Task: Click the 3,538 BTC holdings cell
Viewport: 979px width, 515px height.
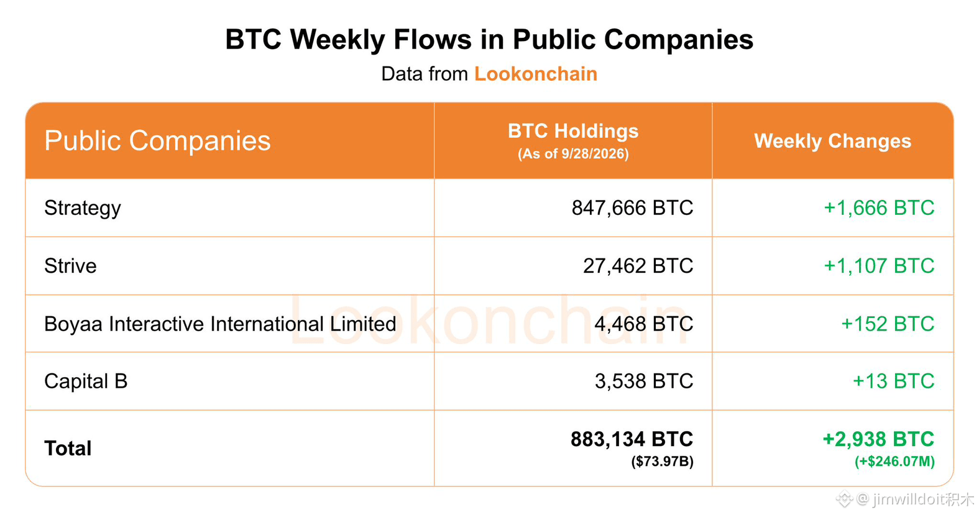Action: (x=643, y=381)
